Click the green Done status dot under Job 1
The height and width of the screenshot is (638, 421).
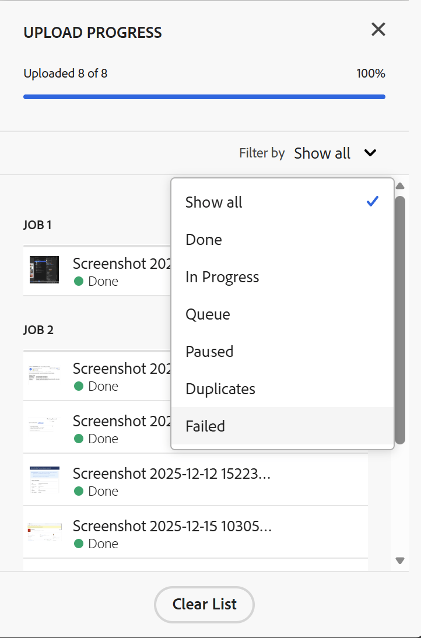pos(79,281)
